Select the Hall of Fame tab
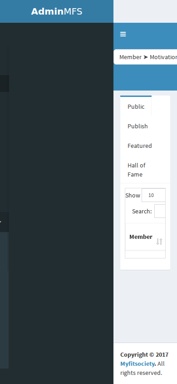 [137, 170]
